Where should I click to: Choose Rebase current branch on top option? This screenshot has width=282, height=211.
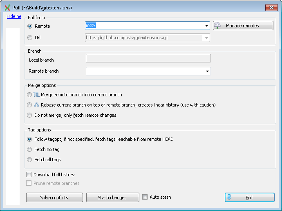coord(29,105)
